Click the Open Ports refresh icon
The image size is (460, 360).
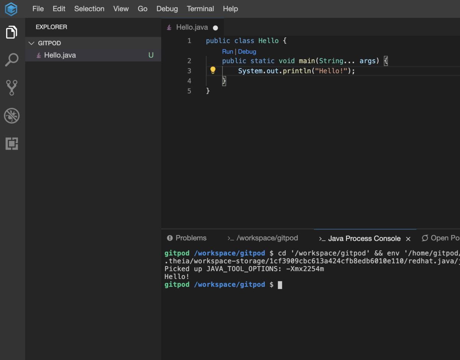[x=425, y=238]
